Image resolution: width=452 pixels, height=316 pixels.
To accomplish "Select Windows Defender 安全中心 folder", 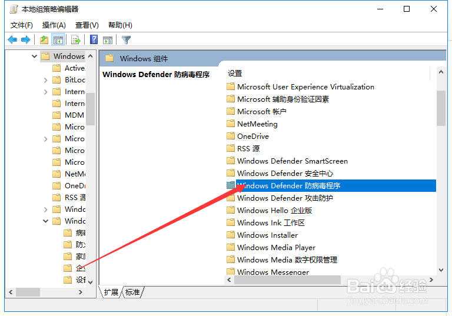I will 280,173.
